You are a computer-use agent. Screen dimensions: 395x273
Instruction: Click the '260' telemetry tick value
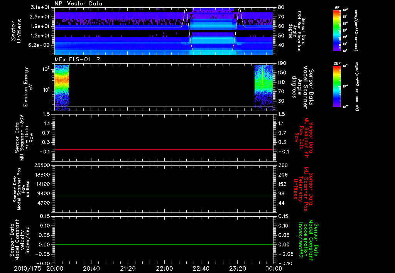(283, 165)
